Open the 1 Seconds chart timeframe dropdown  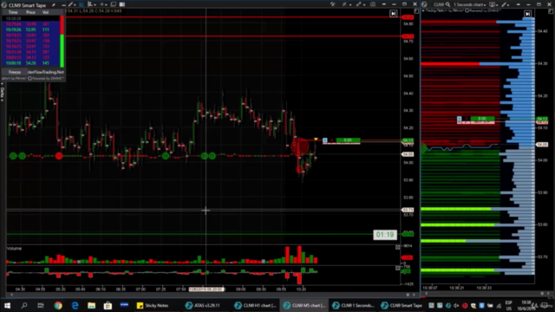pyautogui.click(x=470, y=4)
